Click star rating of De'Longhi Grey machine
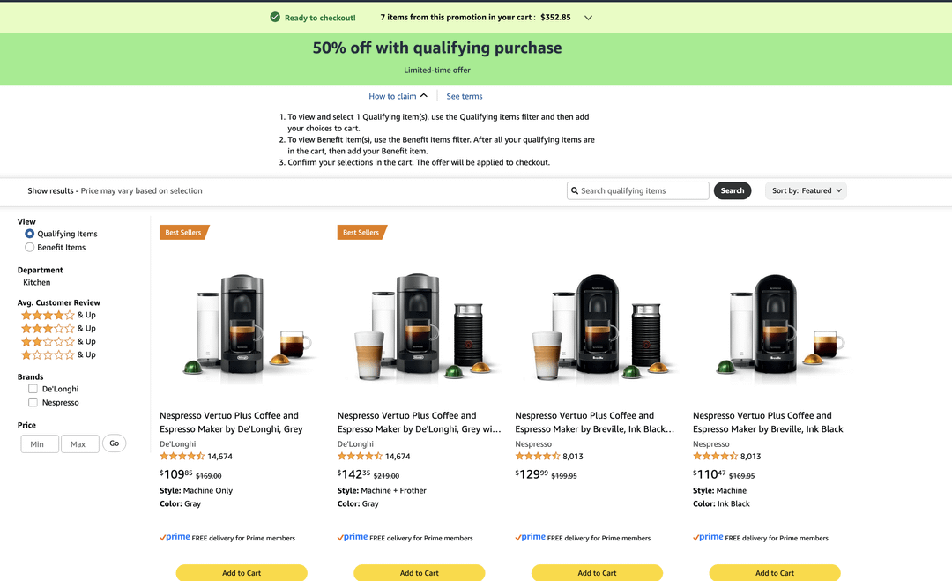This screenshot has height=581, width=952. 182,457
